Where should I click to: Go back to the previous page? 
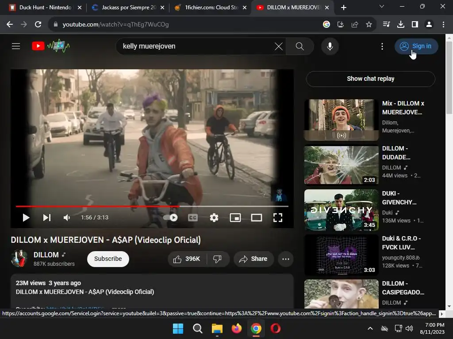click(10, 25)
